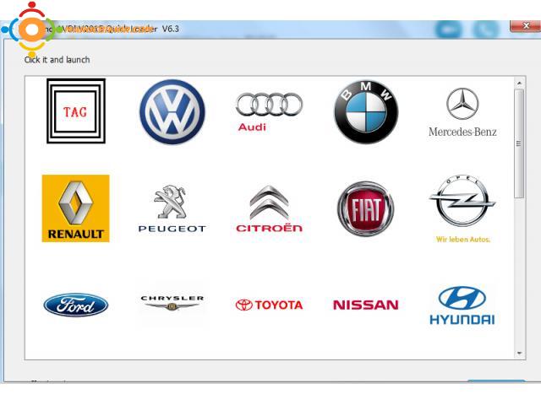
Task: Click the V6.3 version text in the title bar
Action: [171, 29]
